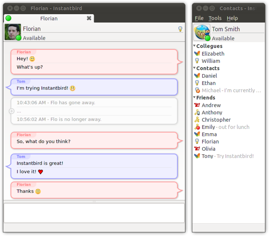Click Christopher's AIM running man icon
This screenshot has height=236, width=269.
tap(197, 120)
